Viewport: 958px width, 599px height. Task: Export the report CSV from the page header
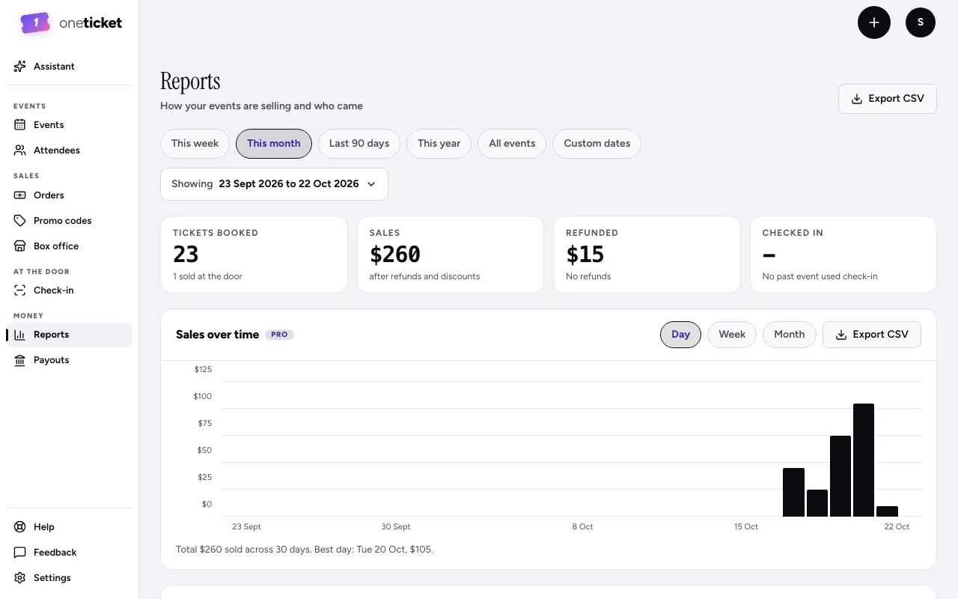click(x=888, y=99)
